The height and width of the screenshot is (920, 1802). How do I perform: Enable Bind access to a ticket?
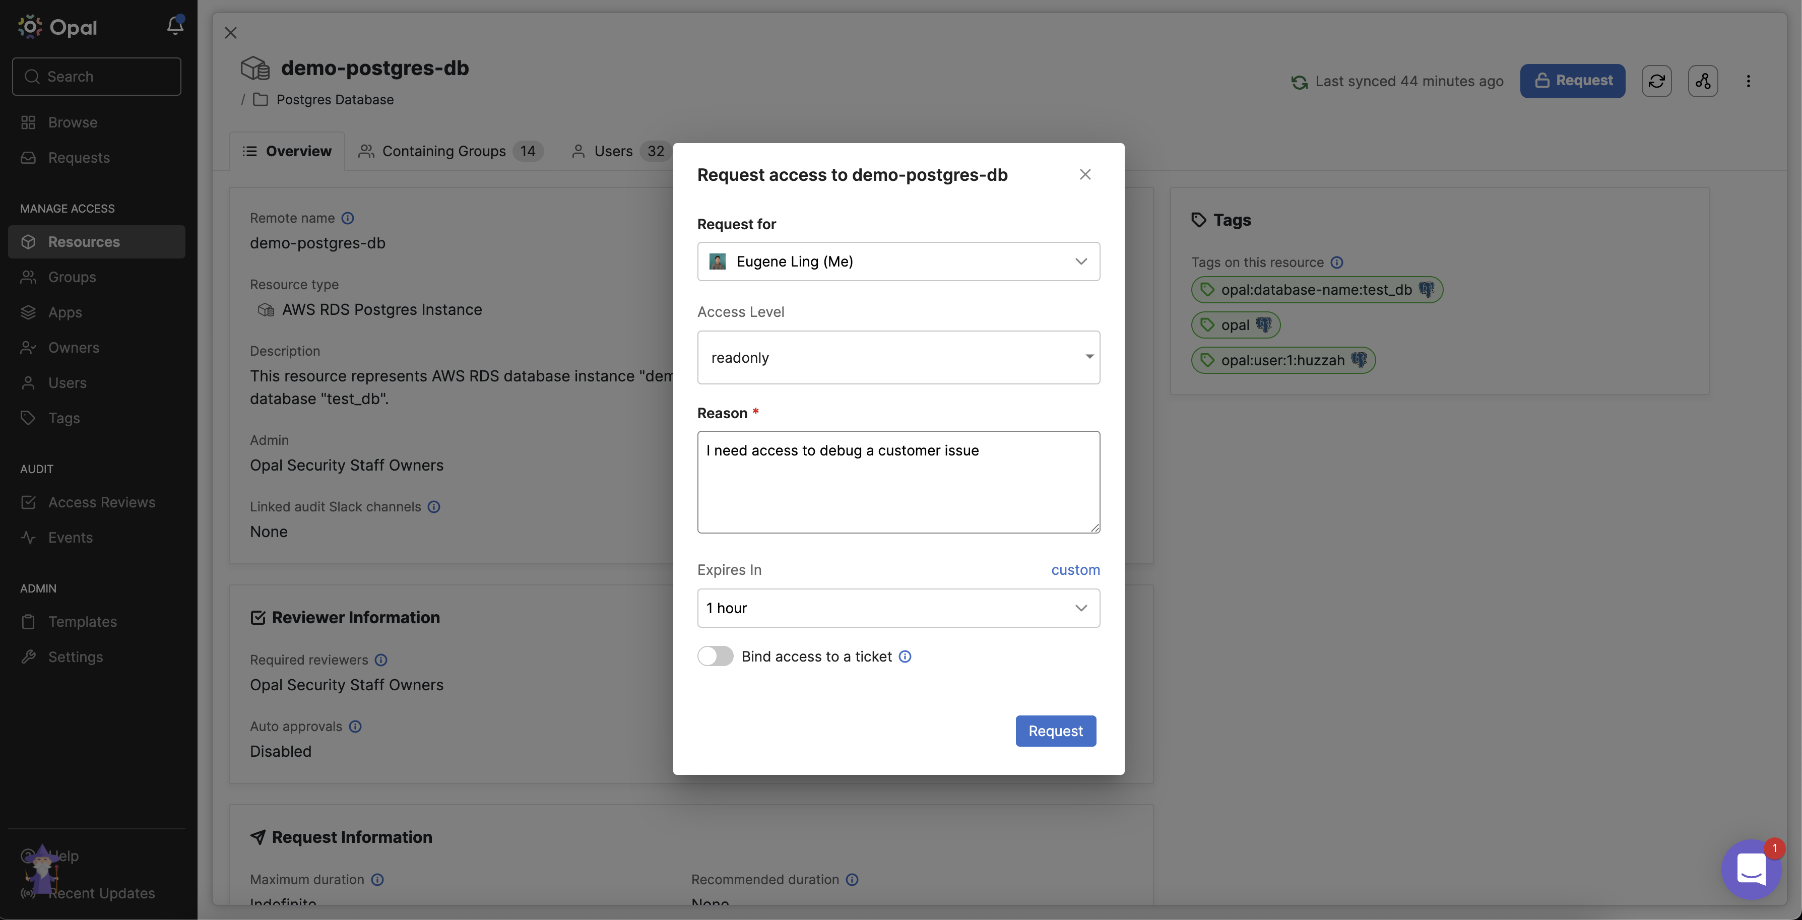[x=715, y=655]
